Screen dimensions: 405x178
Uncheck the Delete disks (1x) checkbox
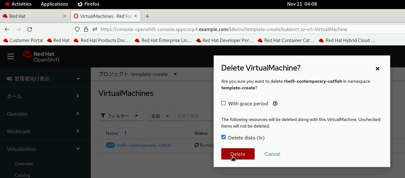tap(223, 137)
